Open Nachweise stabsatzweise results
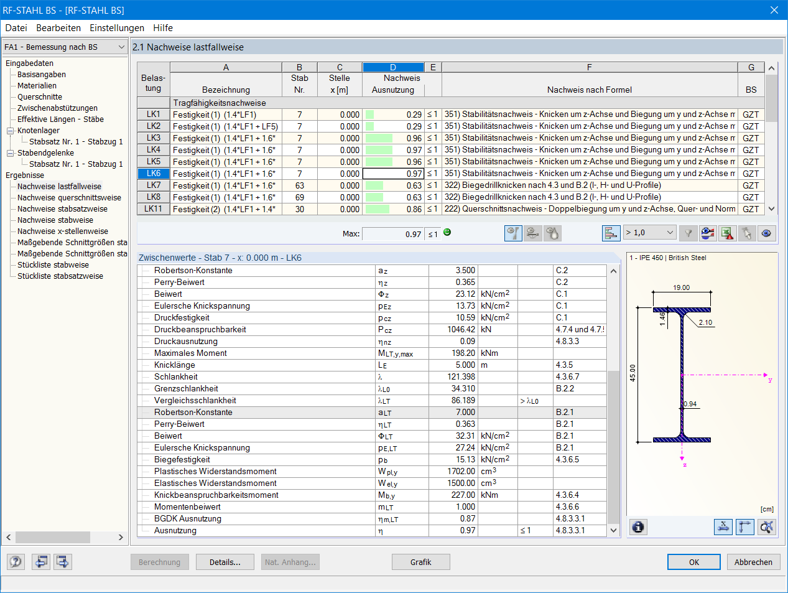The width and height of the screenshot is (788, 593). (62, 209)
